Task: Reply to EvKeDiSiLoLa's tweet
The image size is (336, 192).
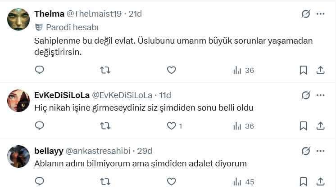Action: point(40,126)
